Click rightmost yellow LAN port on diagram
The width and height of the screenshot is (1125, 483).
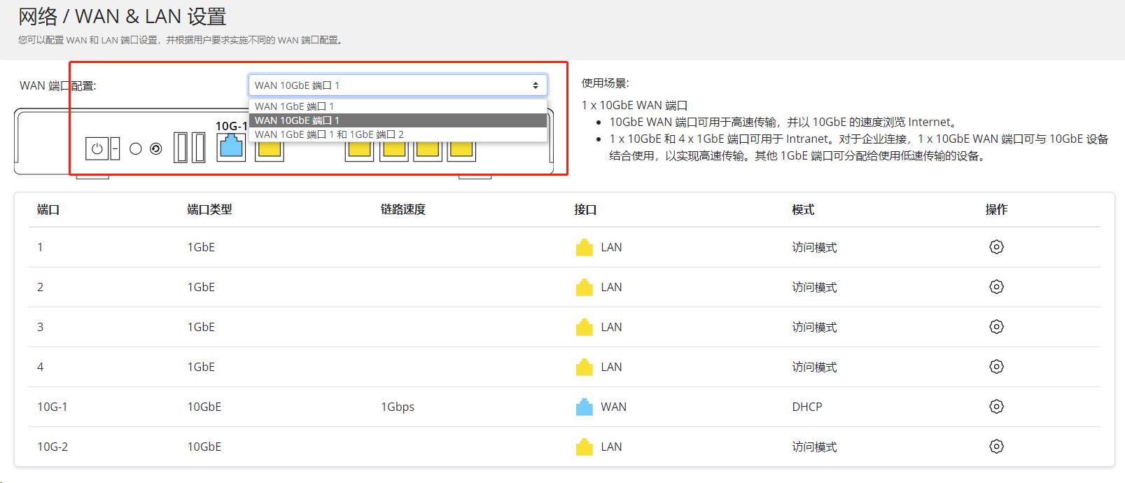click(x=461, y=149)
